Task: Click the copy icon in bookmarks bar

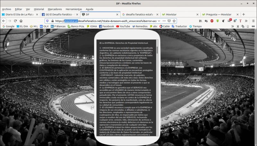Action: [x=243, y=26]
